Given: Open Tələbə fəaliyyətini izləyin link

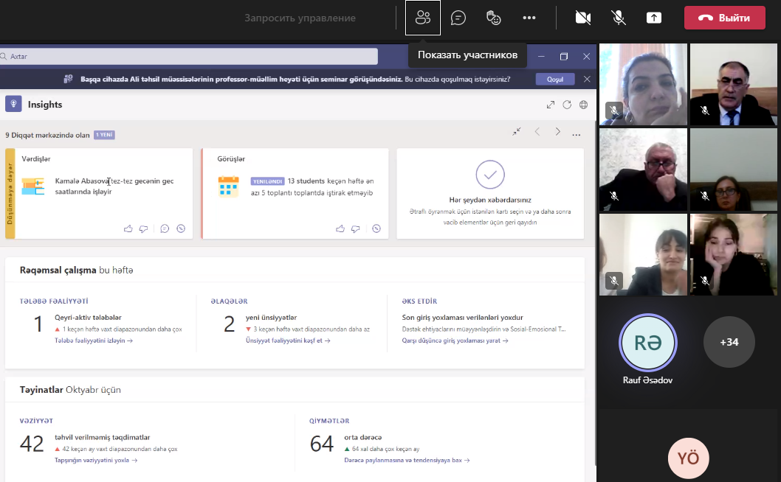Looking at the screenshot, I should 94,340.
